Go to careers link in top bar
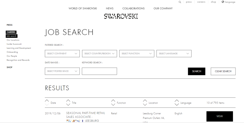244x123 pixels. click(201, 2)
